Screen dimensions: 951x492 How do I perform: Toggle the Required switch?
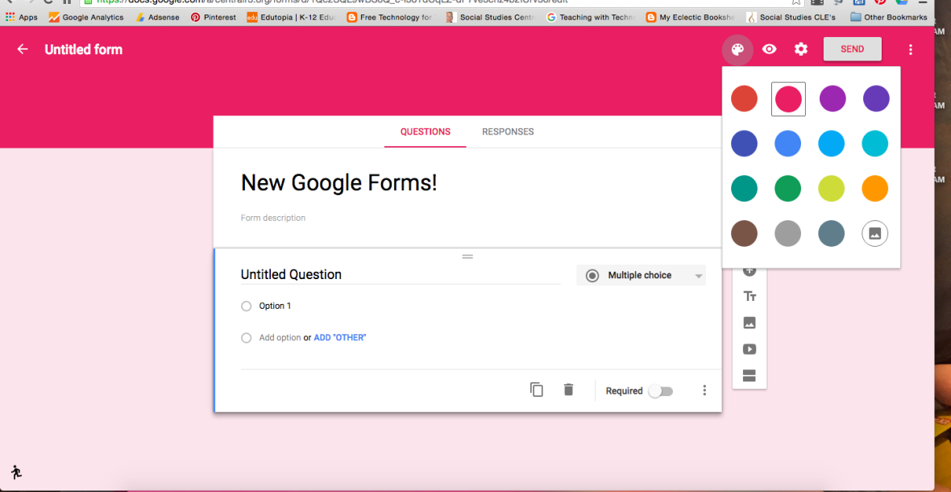(661, 391)
